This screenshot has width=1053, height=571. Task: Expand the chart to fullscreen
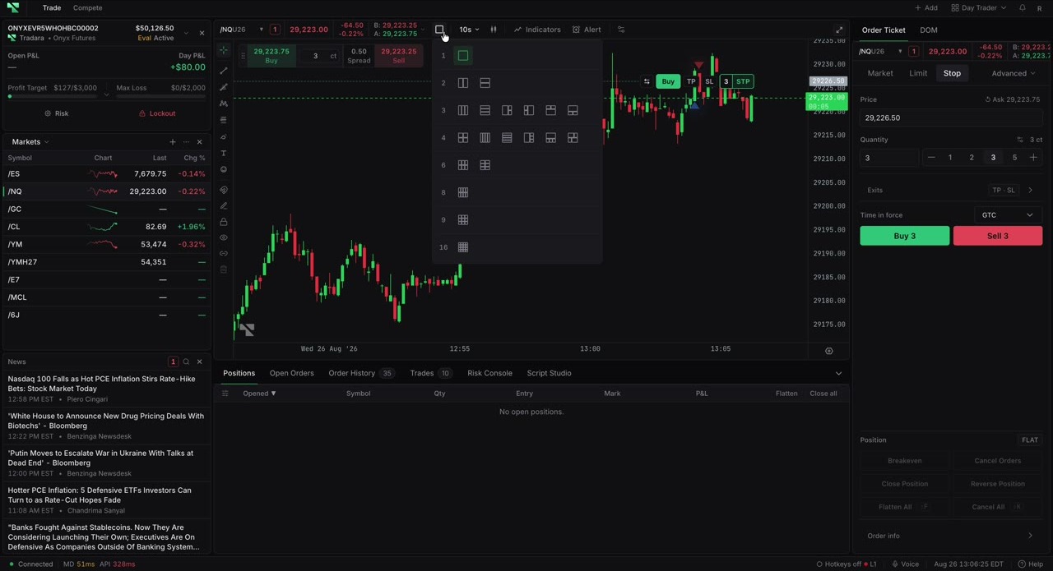point(839,30)
